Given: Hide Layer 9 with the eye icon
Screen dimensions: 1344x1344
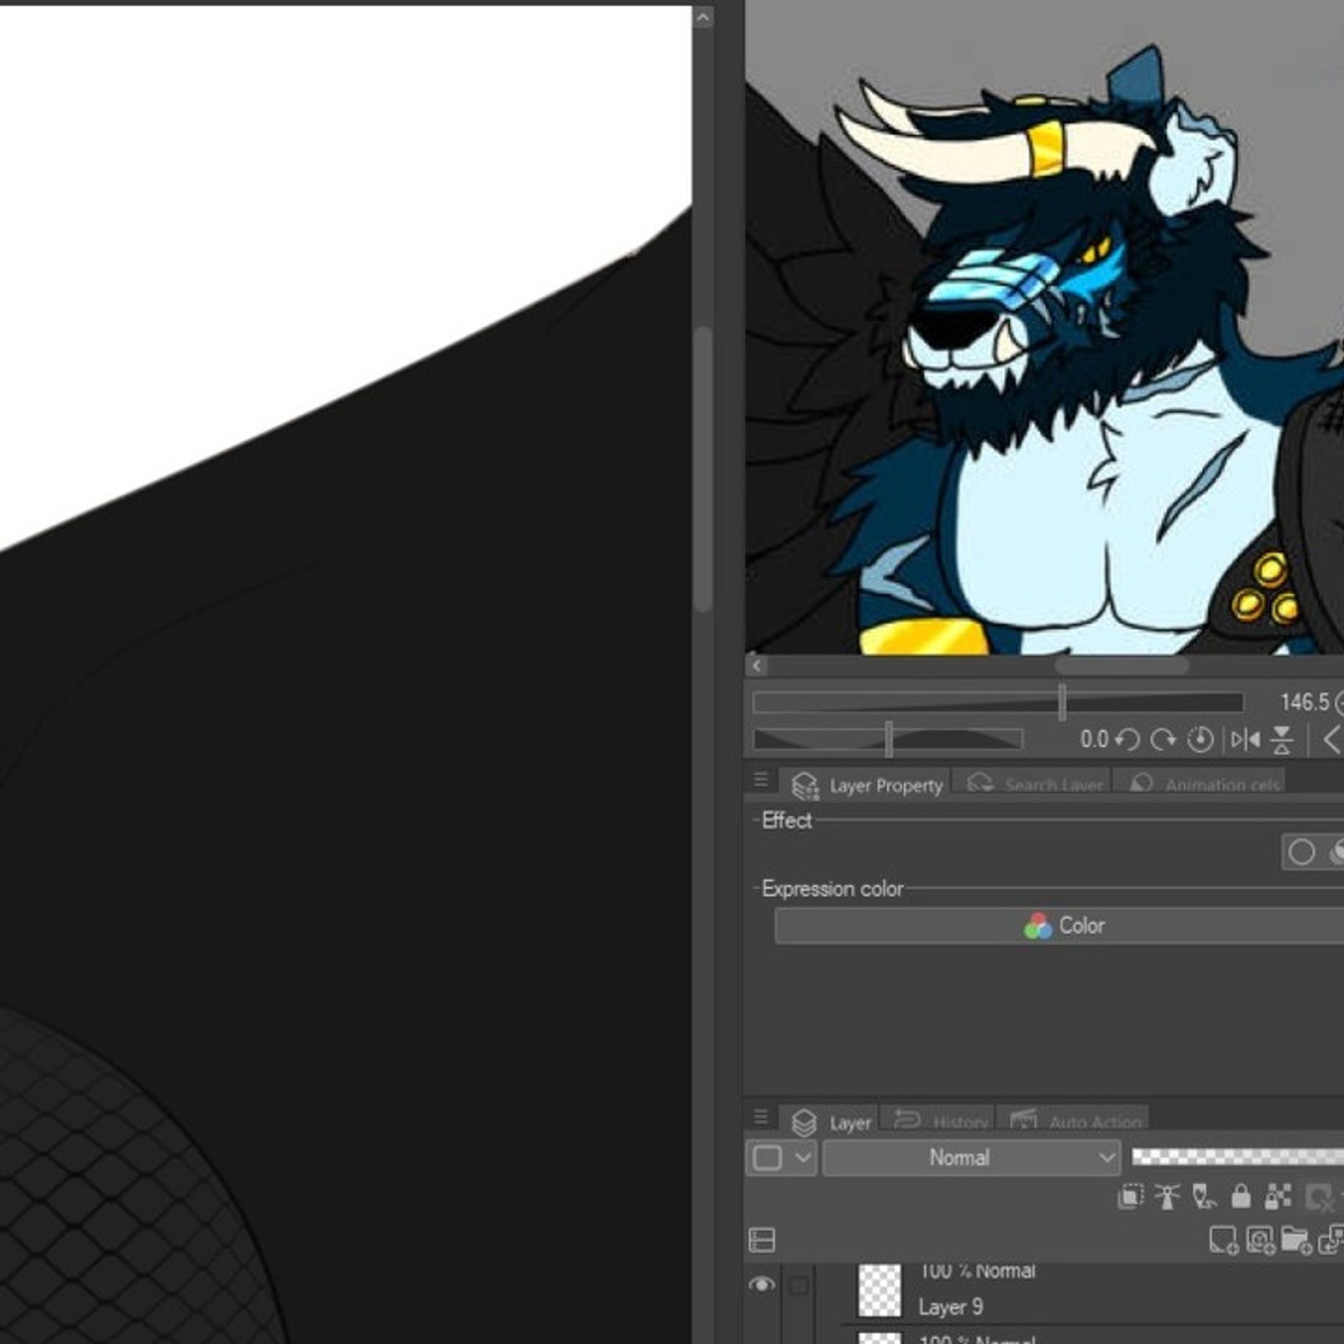Looking at the screenshot, I should (761, 1284).
